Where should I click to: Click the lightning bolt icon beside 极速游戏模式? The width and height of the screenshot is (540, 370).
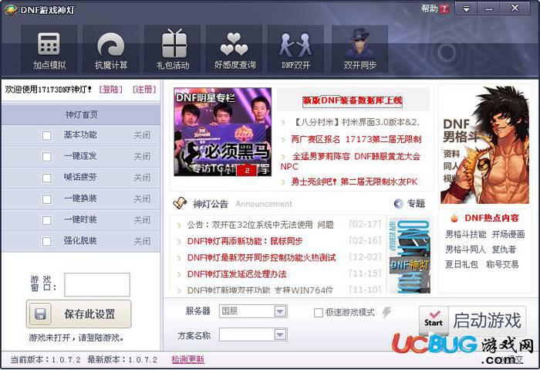point(386,312)
